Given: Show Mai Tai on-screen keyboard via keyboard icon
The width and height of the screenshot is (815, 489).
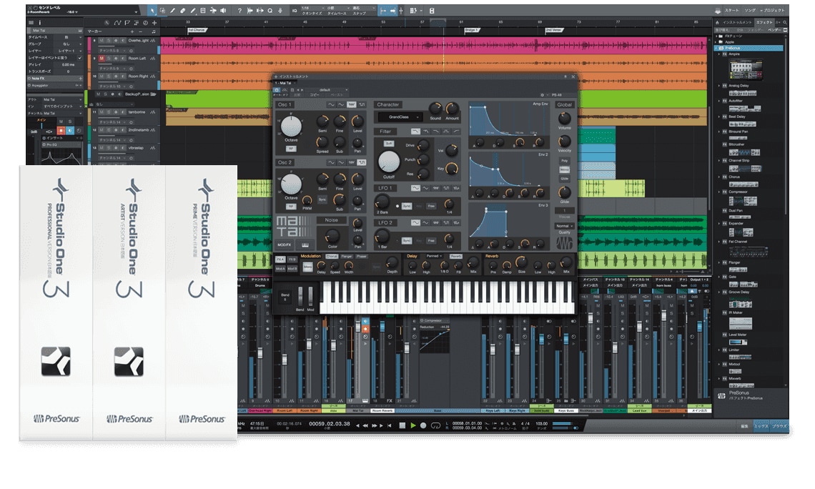Looking at the screenshot, I should pos(305,244).
